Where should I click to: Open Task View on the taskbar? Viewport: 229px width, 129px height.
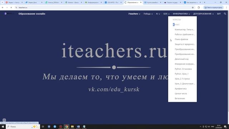[x=43, y=126]
